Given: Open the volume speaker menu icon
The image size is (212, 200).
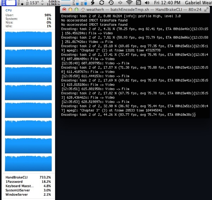Looking at the screenshot, I should coord(147,3).
